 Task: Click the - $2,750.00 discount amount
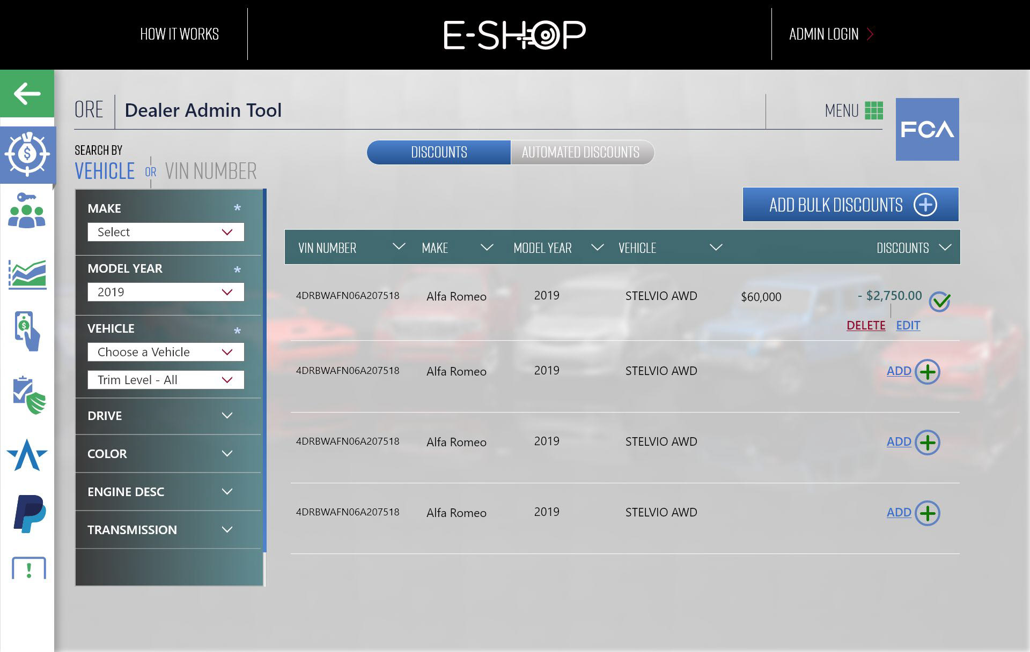tap(889, 296)
